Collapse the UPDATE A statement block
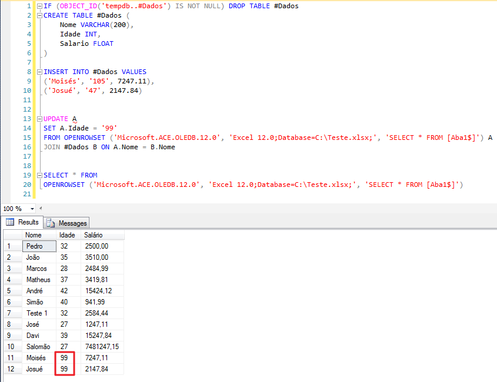Screen dimensions: 497x382 39,119
